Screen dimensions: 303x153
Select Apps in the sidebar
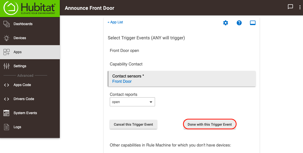pos(30,52)
